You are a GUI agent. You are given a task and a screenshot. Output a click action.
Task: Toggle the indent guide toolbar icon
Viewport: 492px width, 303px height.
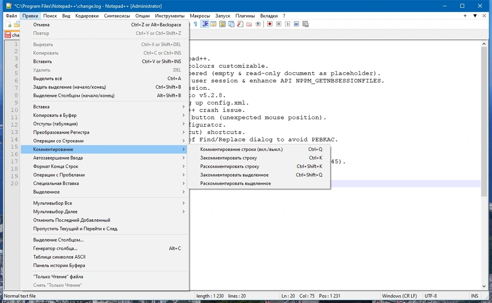pos(205,24)
